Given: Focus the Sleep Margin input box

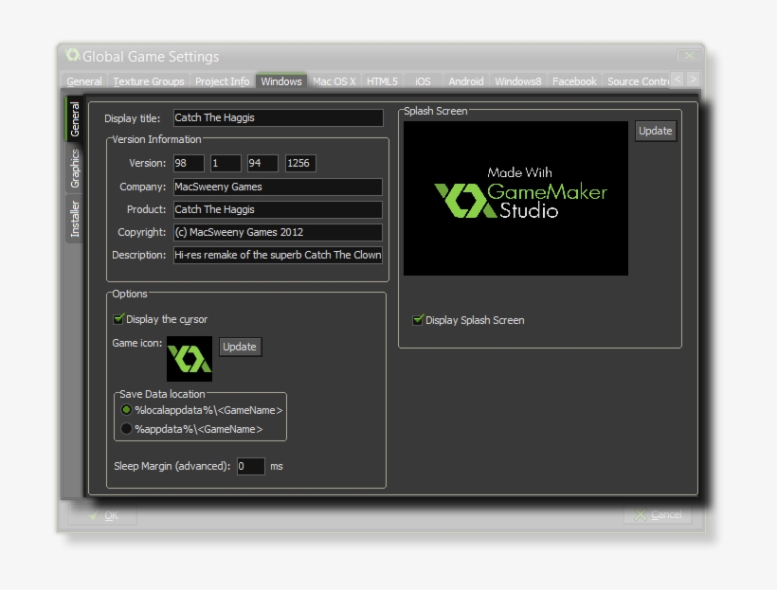Looking at the screenshot, I should click(x=250, y=466).
